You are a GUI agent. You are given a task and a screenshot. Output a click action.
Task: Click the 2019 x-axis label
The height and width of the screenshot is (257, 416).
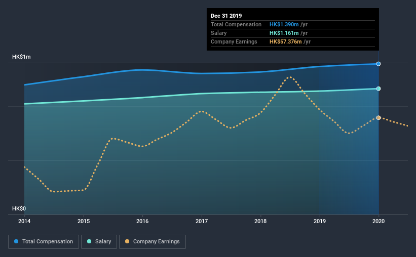pyautogui.click(x=320, y=221)
